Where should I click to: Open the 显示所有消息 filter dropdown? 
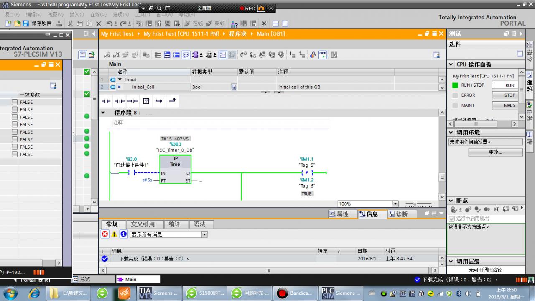(205, 234)
